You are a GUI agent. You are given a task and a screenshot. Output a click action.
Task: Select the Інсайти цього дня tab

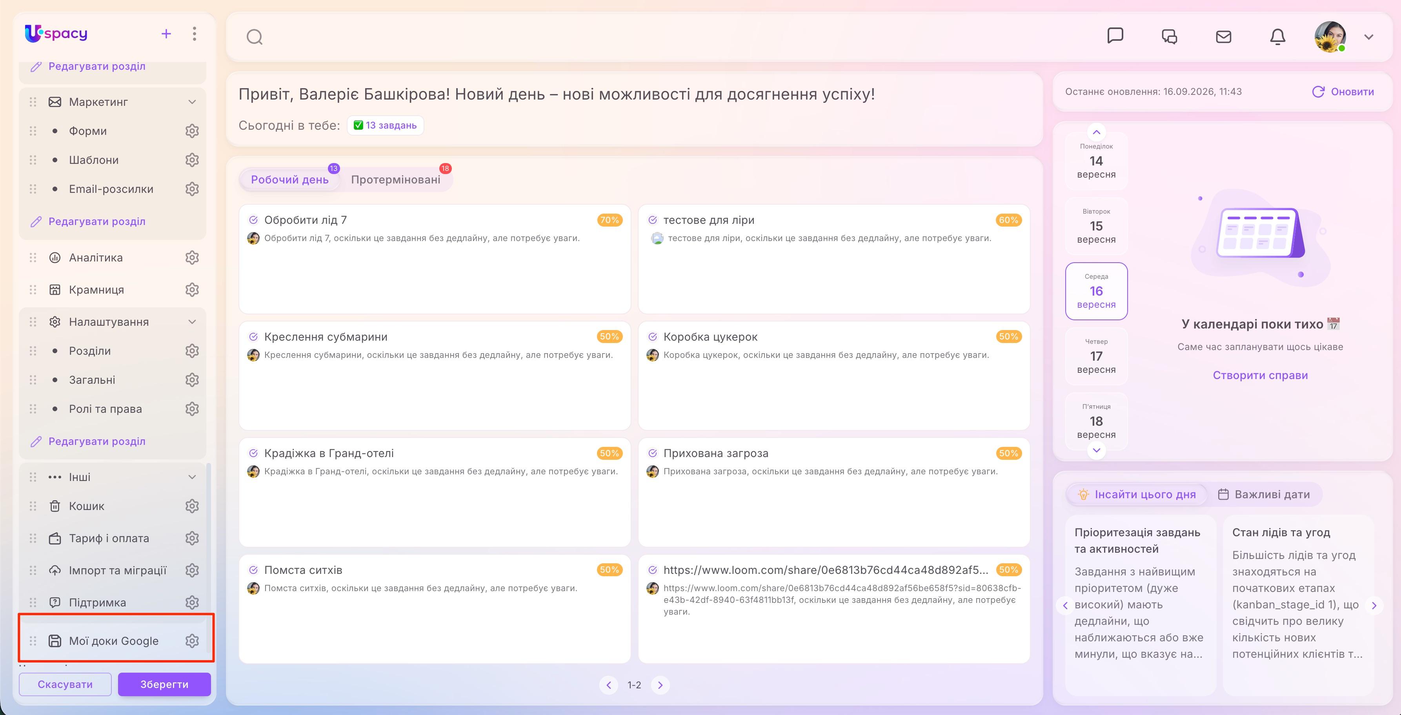(1137, 495)
